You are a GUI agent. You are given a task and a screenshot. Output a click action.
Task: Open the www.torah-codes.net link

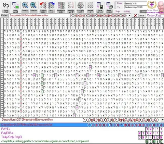pos(155,13)
